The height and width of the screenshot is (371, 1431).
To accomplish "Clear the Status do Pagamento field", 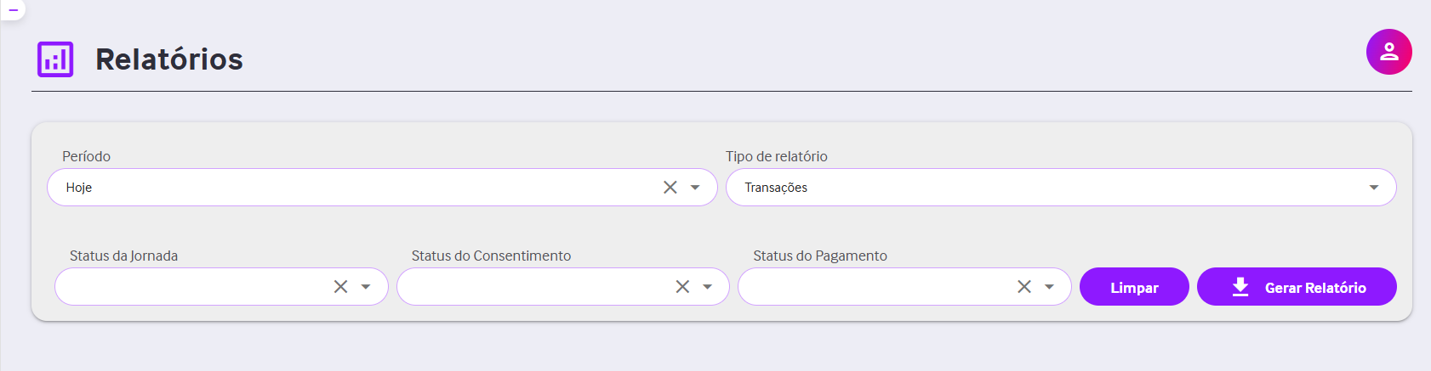I will click(1024, 287).
